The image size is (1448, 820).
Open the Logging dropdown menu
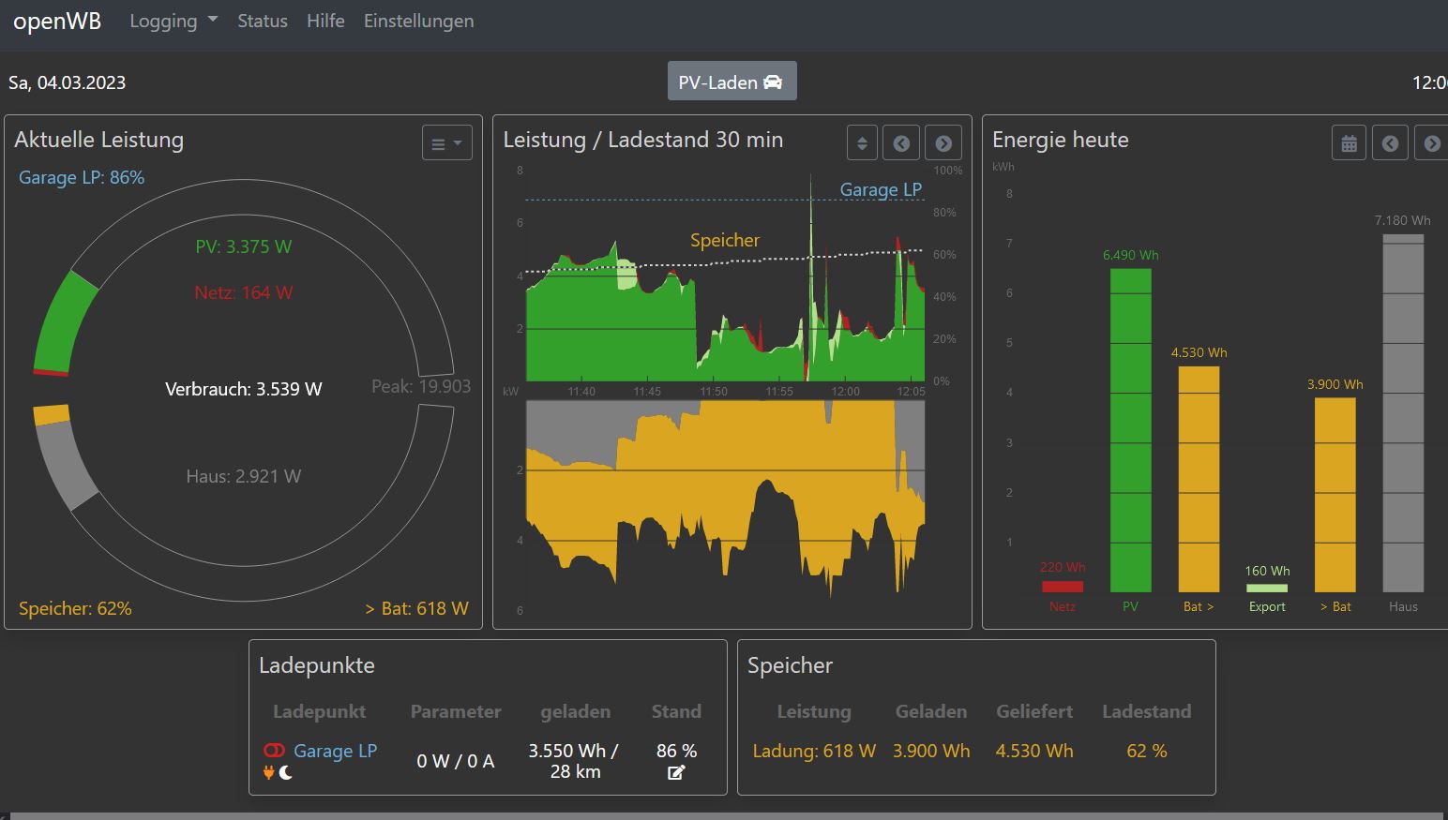pyautogui.click(x=173, y=21)
